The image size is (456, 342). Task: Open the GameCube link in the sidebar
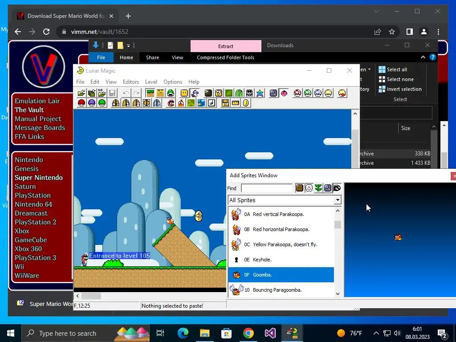[31, 240]
